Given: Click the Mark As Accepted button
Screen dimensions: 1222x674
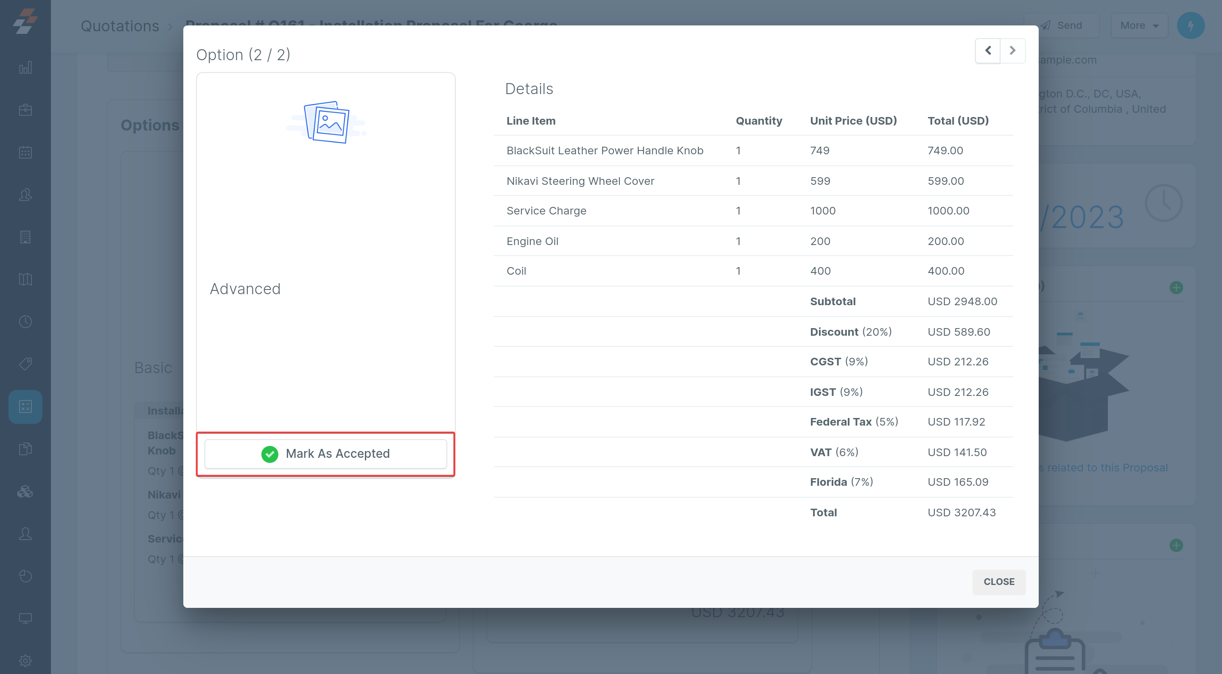Looking at the screenshot, I should [x=325, y=454].
